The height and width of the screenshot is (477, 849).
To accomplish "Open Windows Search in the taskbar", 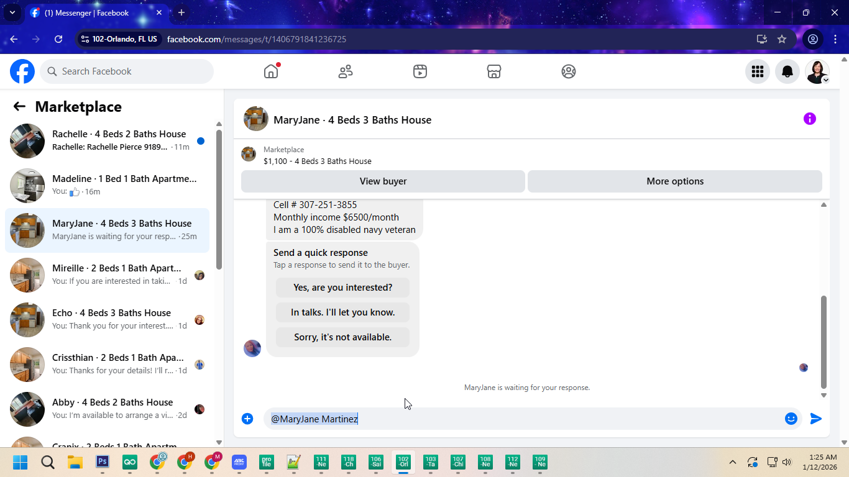I will click(48, 462).
